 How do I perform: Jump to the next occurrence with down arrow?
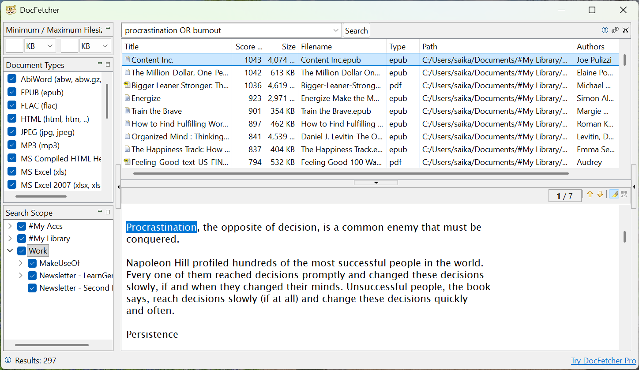[x=600, y=194]
